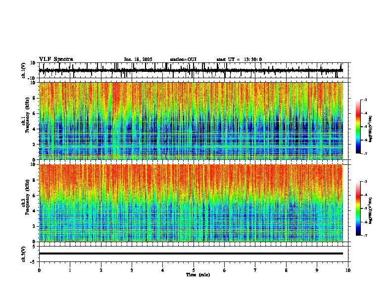Viewport: 392px width, 303px height.
Task: Click the ch.1 color bar log(PSD) unit label
Action: click(371, 129)
